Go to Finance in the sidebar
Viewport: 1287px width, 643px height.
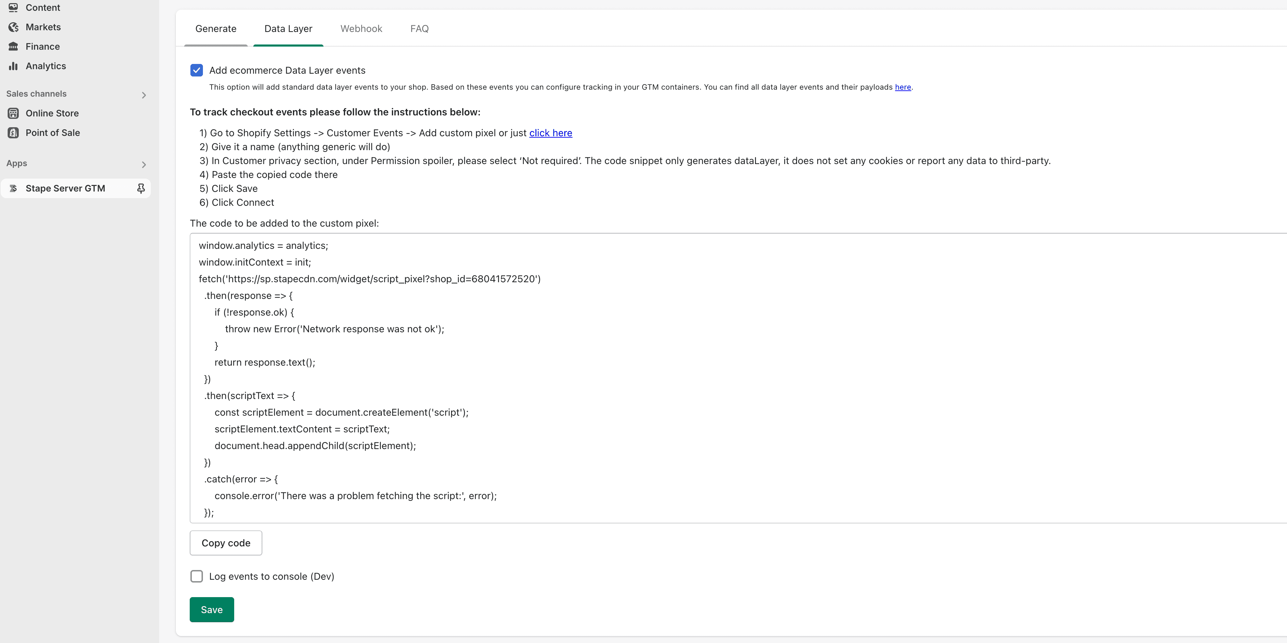pyautogui.click(x=43, y=47)
